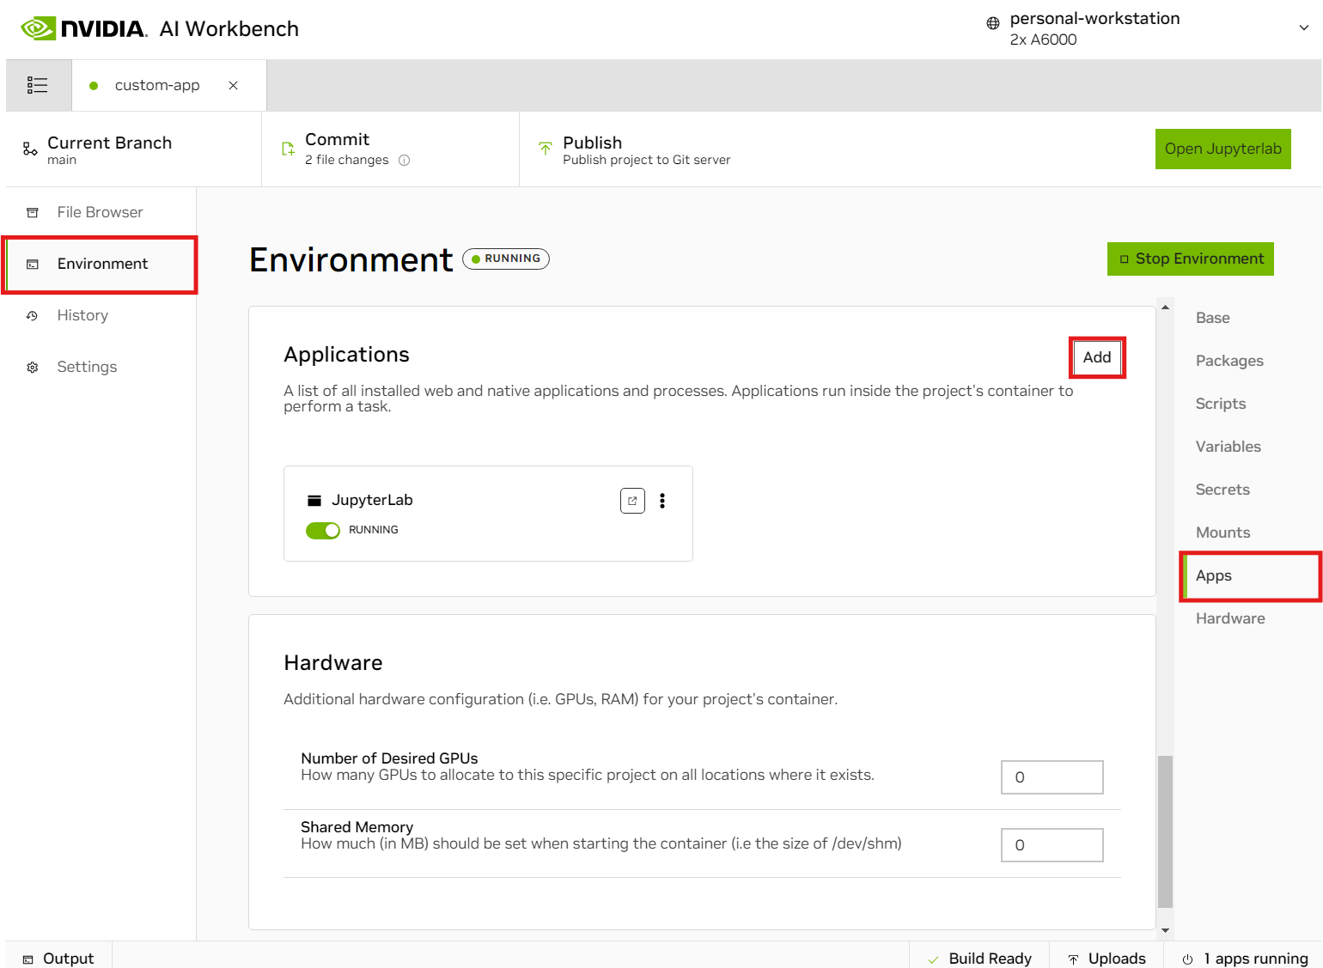The image size is (1323, 968).
Task: Open JupyterLab in external window
Action: point(632,501)
